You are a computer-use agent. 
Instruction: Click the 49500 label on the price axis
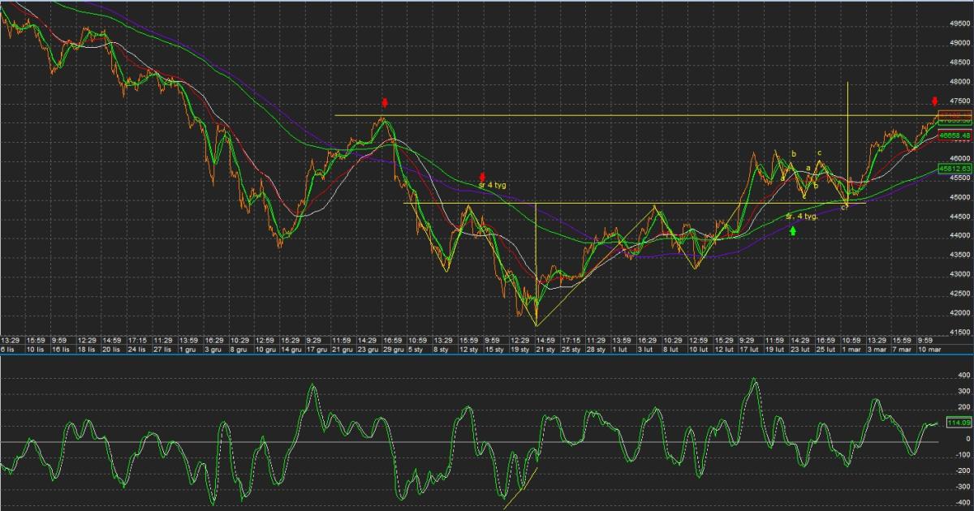pyautogui.click(x=960, y=24)
